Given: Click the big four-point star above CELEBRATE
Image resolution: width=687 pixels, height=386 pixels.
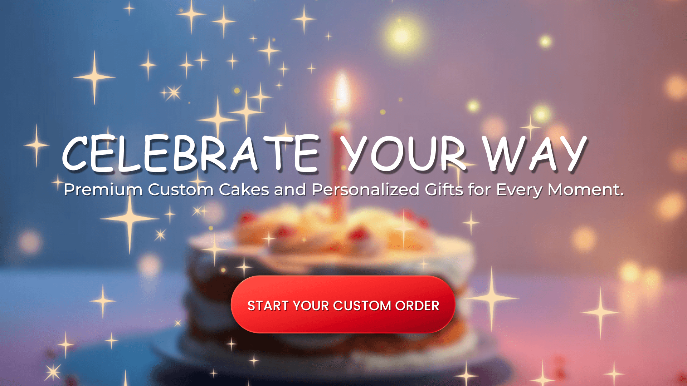Looking at the screenshot, I should pos(94,77).
